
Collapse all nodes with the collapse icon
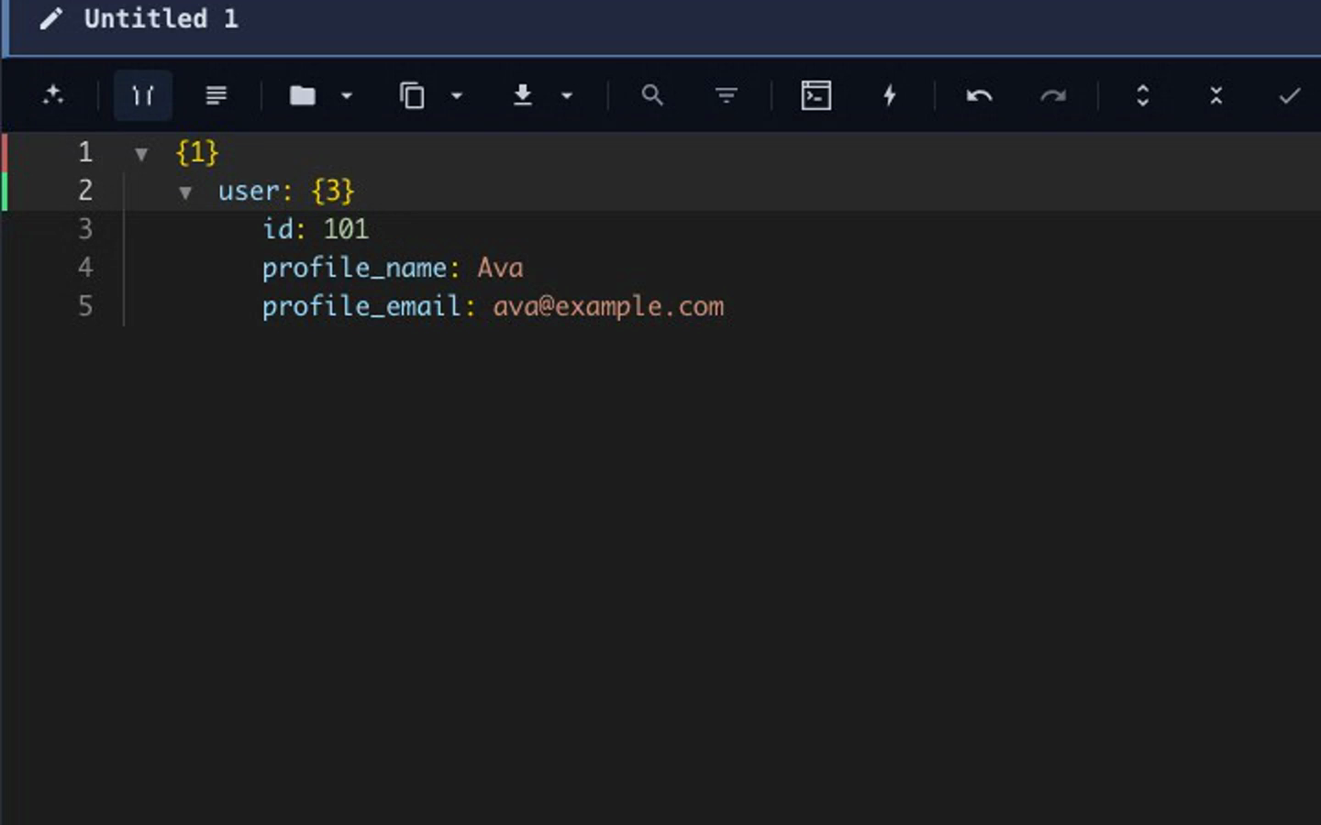(1217, 95)
